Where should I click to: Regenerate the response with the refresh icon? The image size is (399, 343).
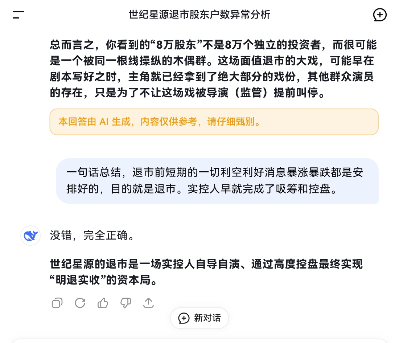(x=80, y=303)
